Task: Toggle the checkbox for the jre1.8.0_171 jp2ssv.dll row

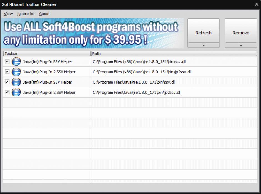Action: (7, 92)
